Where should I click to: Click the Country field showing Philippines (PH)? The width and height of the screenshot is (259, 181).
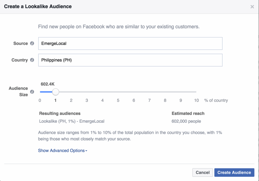pyautogui.click(x=130, y=60)
